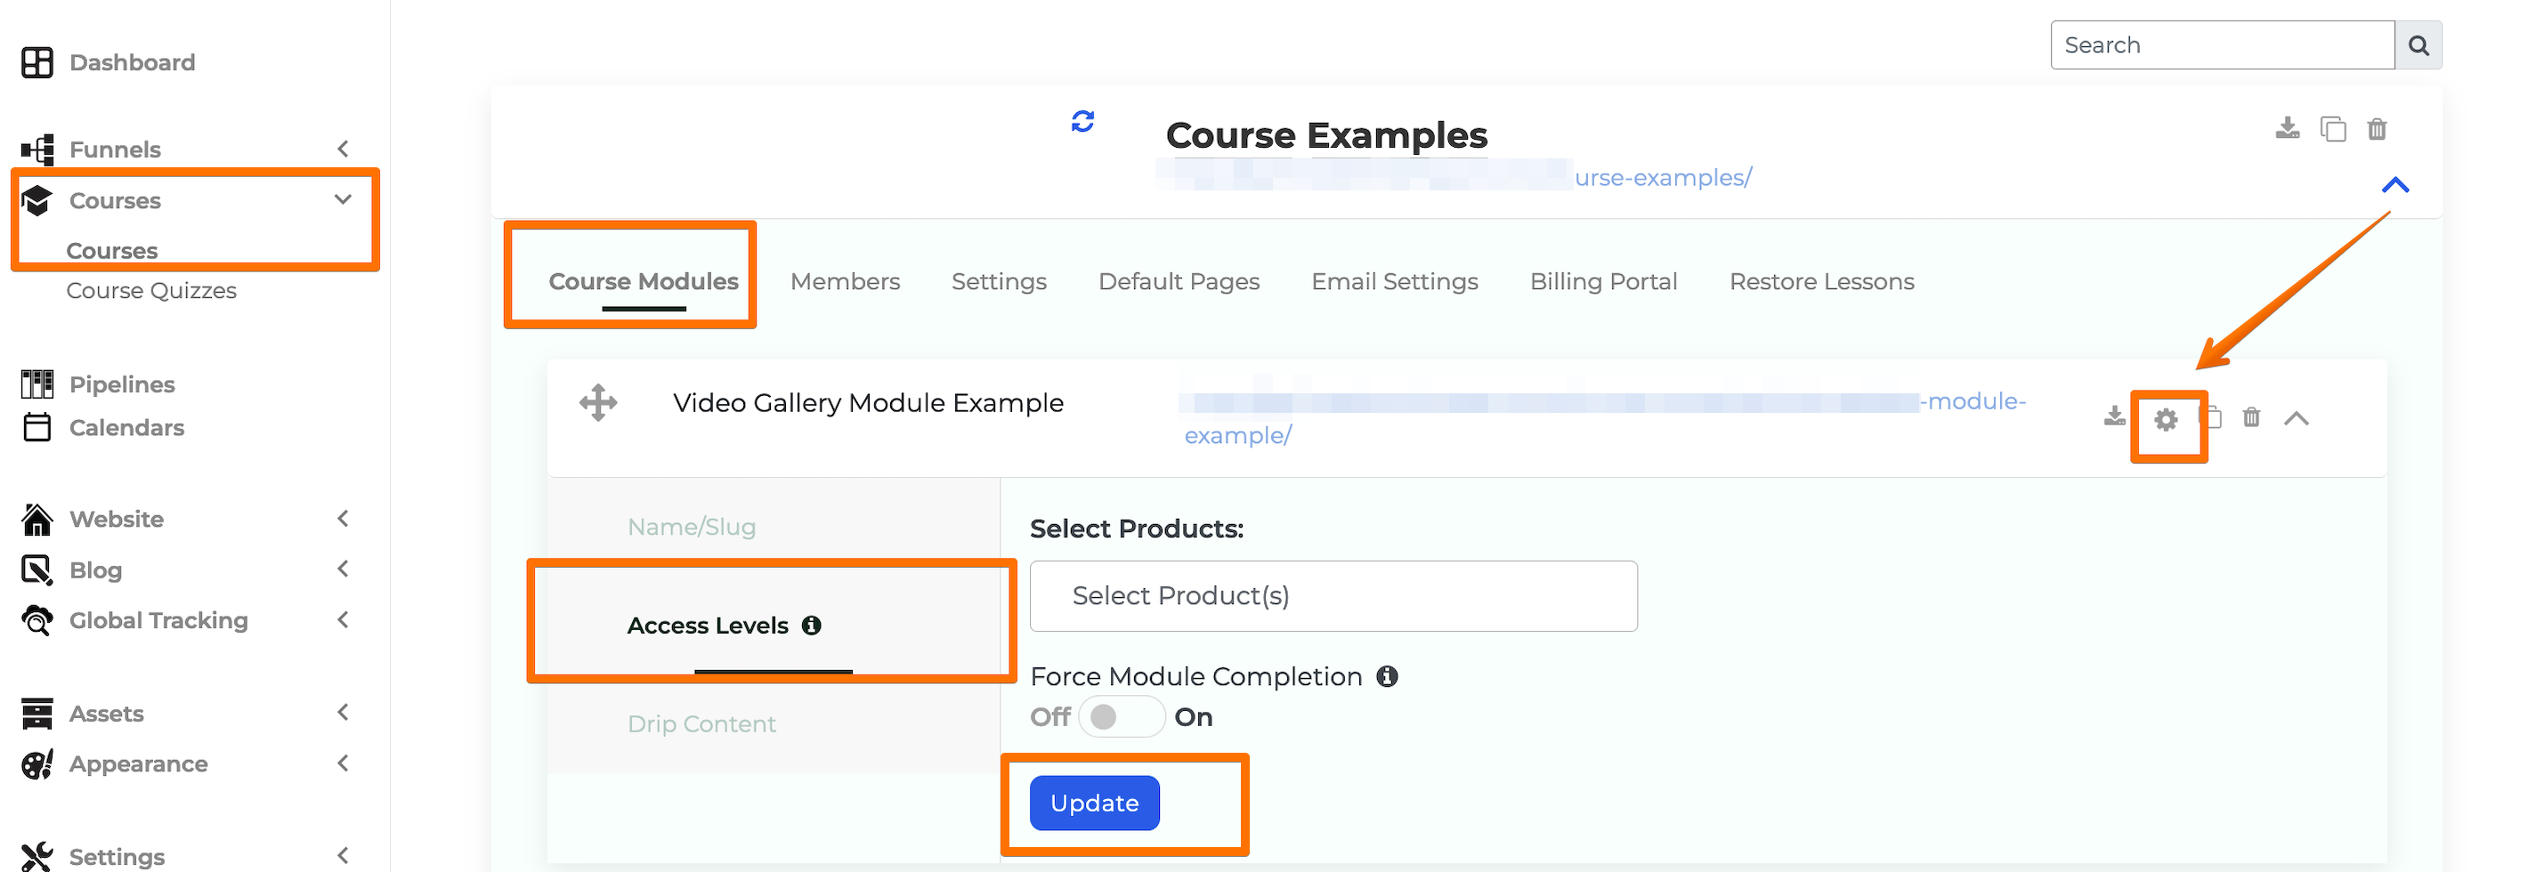The height and width of the screenshot is (872, 2544).
Task: Open Email Settings tab
Action: coord(1395,281)
